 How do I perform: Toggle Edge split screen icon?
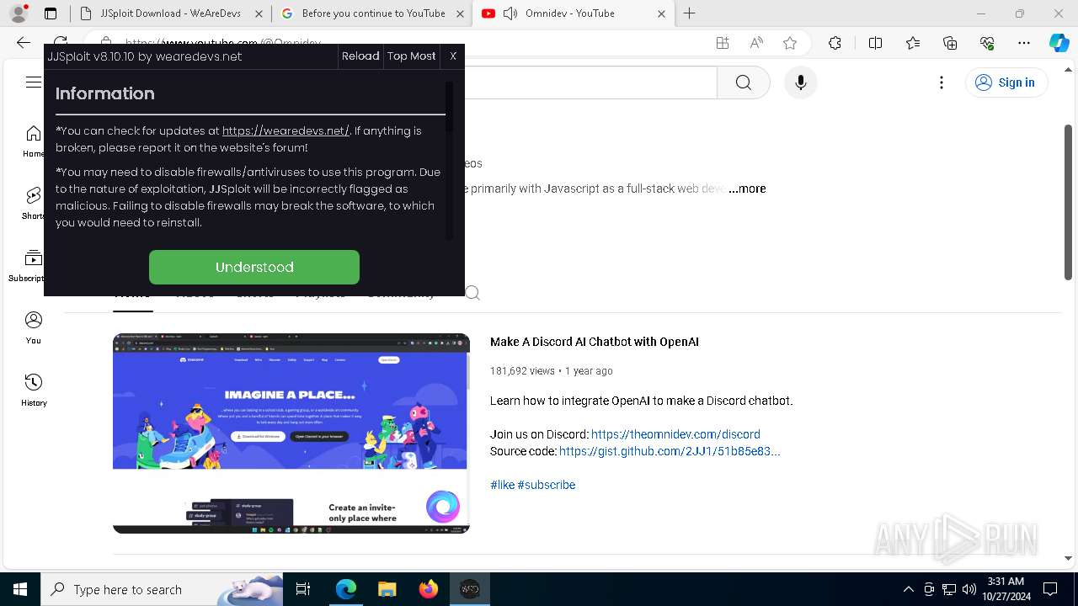(875, 43)
